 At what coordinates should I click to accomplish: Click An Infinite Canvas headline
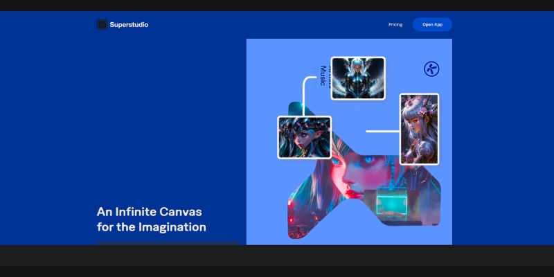coord(151,219)
